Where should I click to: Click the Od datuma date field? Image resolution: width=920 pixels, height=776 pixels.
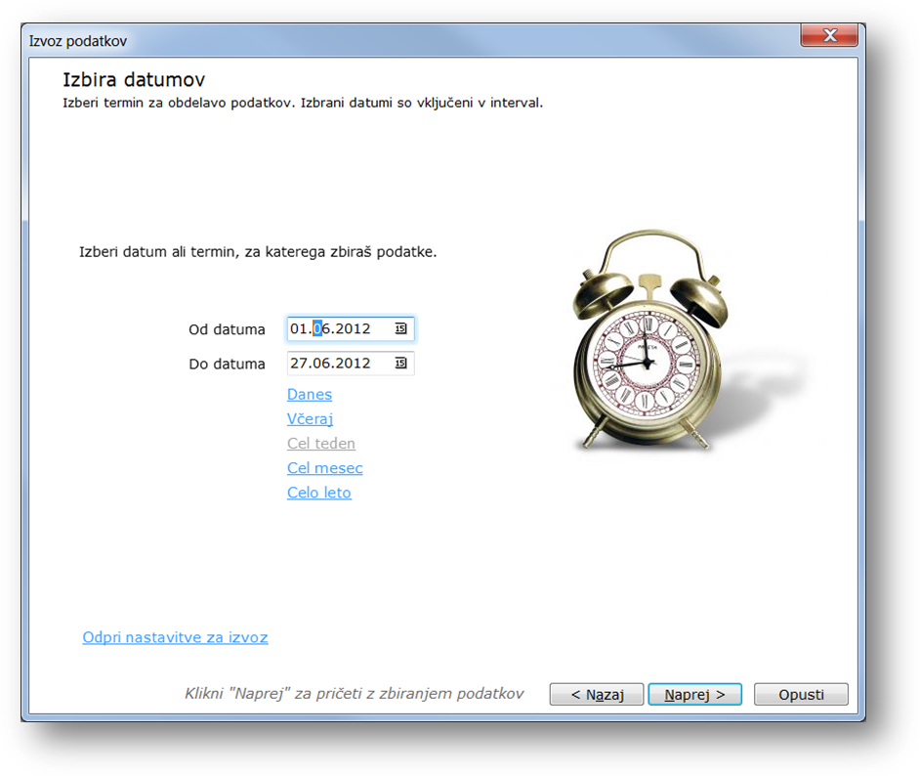click(351, 328)
